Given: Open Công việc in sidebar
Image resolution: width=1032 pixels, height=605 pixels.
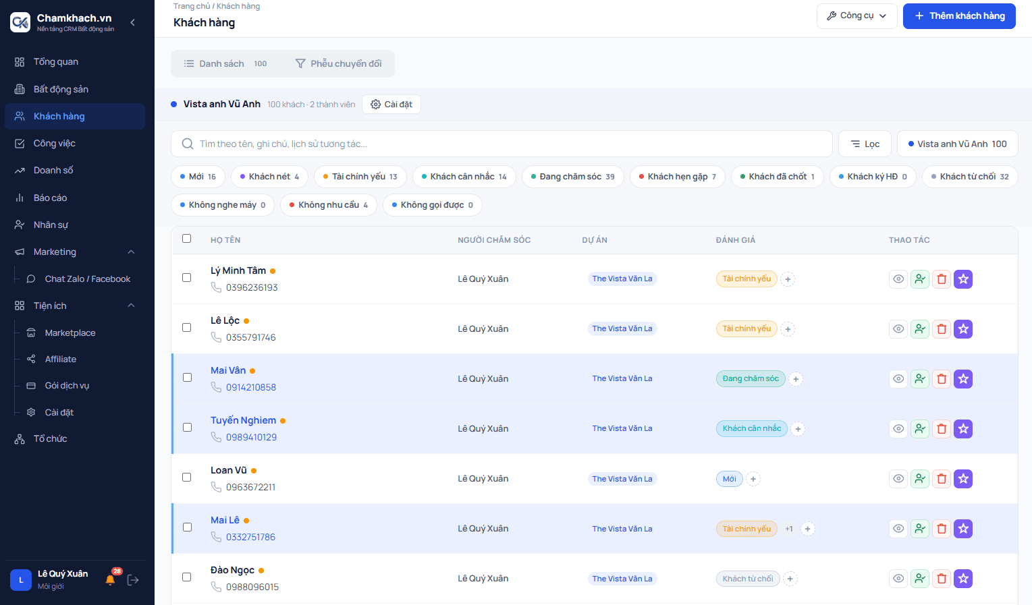Looking at the screenshot, I should click(x=74, y=144).
